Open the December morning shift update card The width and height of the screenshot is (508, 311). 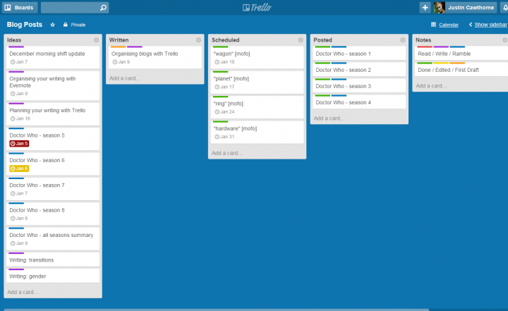point(53,57)
